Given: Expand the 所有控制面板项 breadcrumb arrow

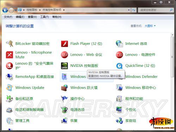Looking at the screenshot, I should pos(64,10).
